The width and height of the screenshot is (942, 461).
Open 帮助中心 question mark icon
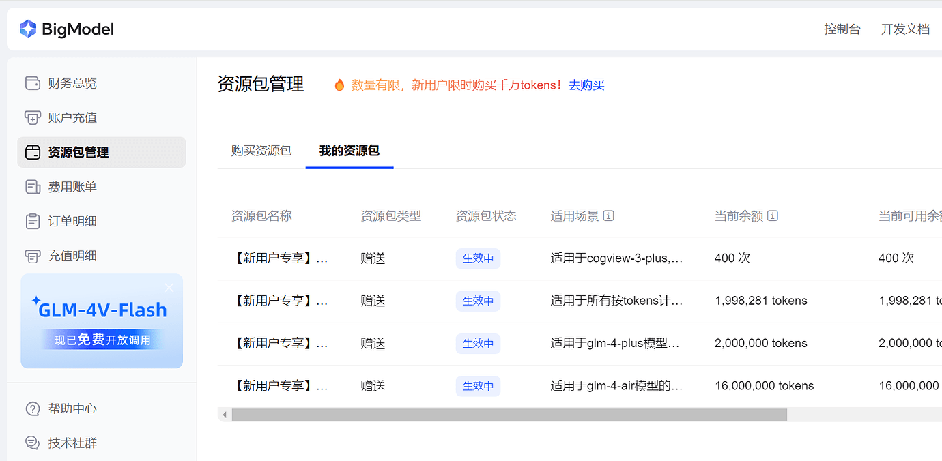(x=32, y=408)
